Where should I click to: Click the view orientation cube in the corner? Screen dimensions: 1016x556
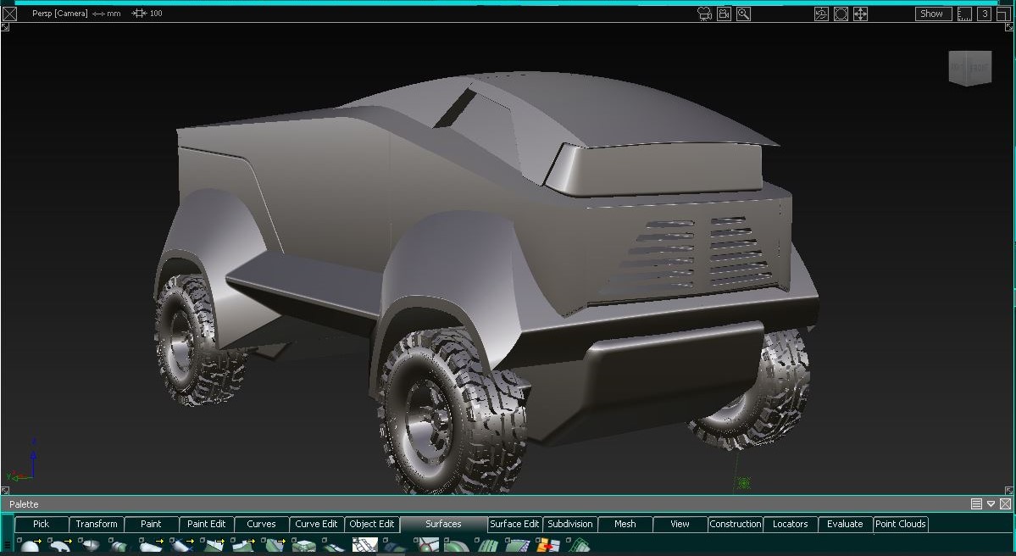(969, 68)
